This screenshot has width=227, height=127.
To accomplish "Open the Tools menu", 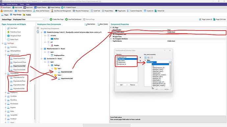I will (22, 4).
